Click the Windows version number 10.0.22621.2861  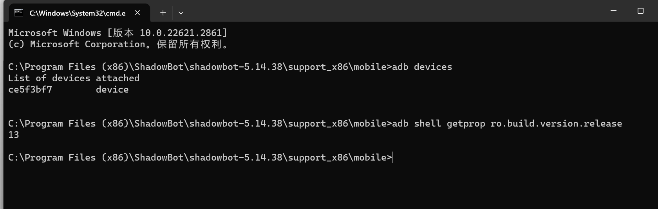(181, 33)
